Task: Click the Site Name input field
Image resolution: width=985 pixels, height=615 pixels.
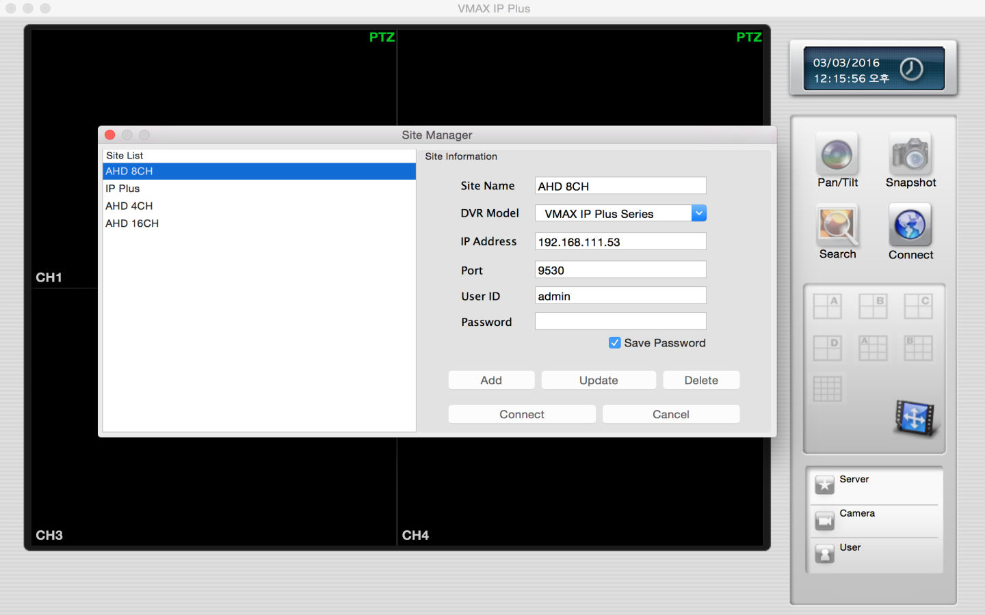Action: tap(620, 186)
